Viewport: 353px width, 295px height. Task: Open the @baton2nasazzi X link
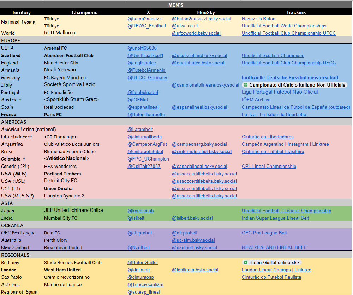(145, 19)
